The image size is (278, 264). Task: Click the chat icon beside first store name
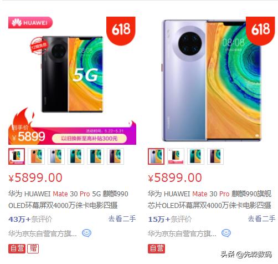tap(86, 233)
